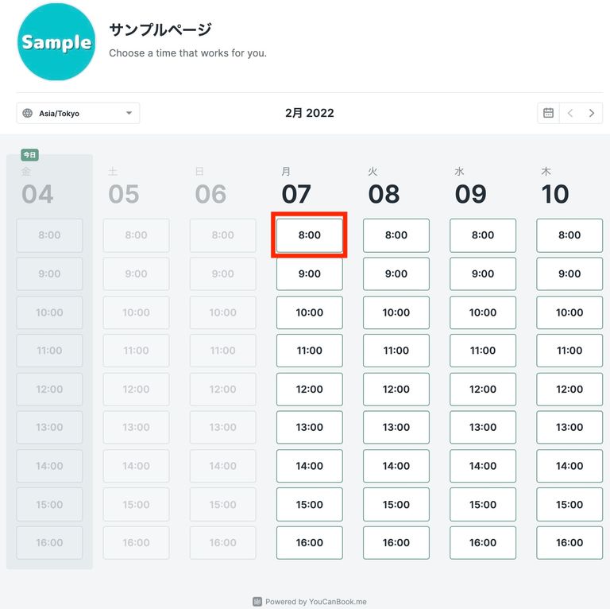This screenshot has height=609, width=610.
Task: Go to the previous week arrow
Action: coord(570,113)
